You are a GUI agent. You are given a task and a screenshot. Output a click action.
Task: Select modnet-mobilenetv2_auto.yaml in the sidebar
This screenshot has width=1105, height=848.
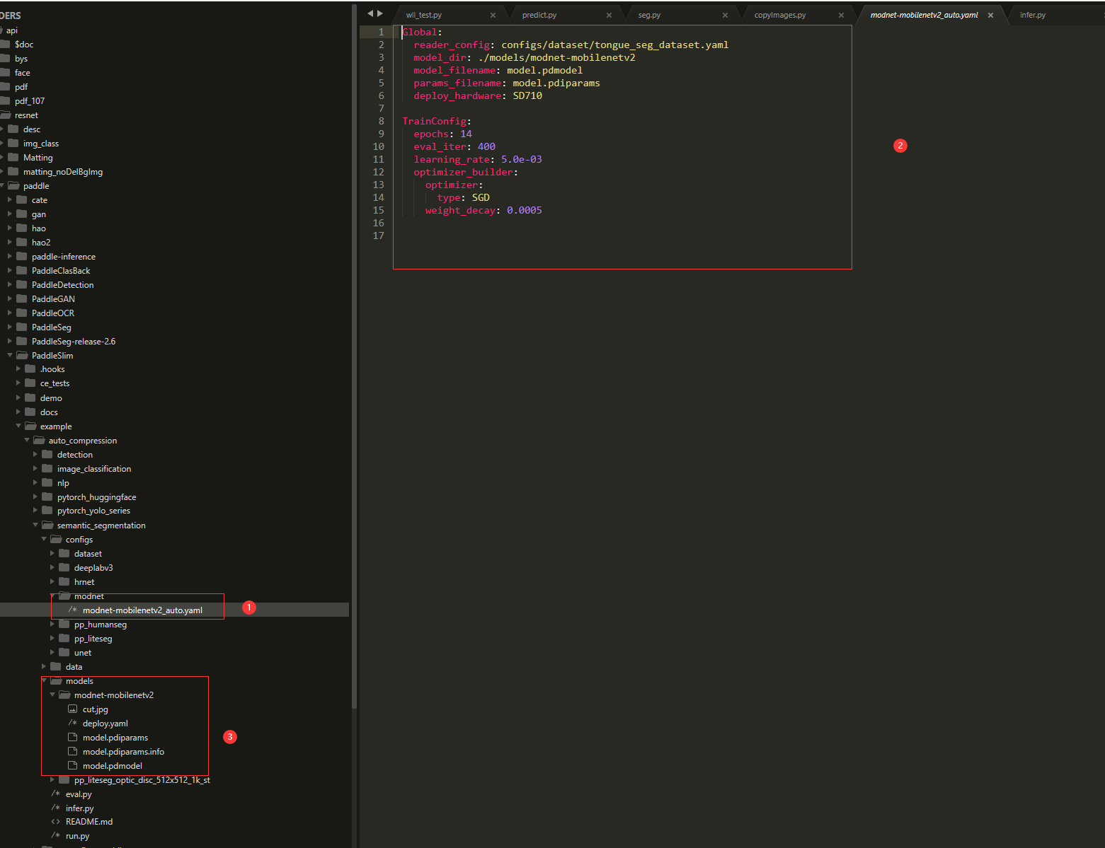coord(142,610)
